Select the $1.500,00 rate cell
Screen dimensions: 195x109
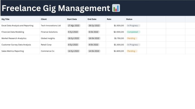pyautogui.click(x=115, y=25)
